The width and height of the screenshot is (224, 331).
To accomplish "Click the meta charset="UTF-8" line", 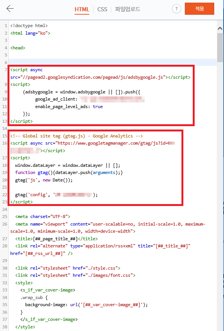I will coord(43,217).
